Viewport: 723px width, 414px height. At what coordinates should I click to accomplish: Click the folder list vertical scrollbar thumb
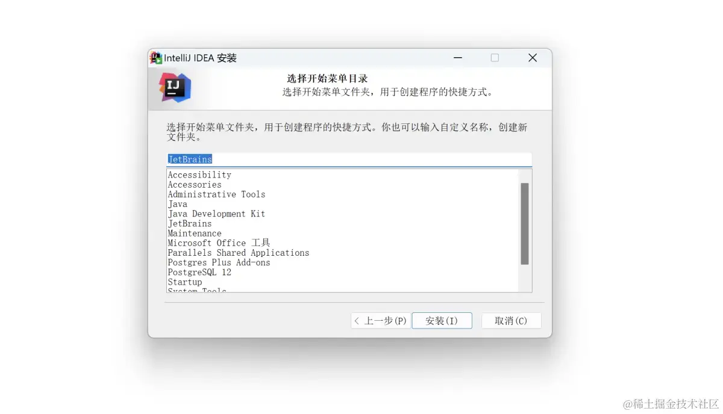(525, 224)
